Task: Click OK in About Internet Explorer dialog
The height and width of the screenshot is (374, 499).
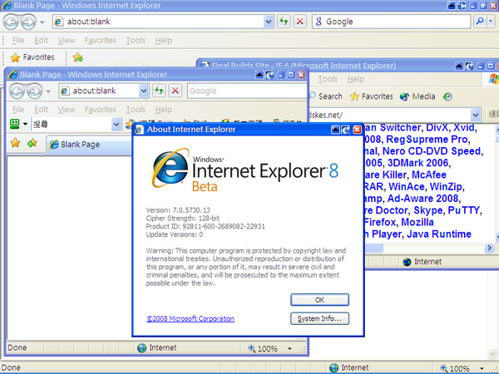Action: pos(319,299)
